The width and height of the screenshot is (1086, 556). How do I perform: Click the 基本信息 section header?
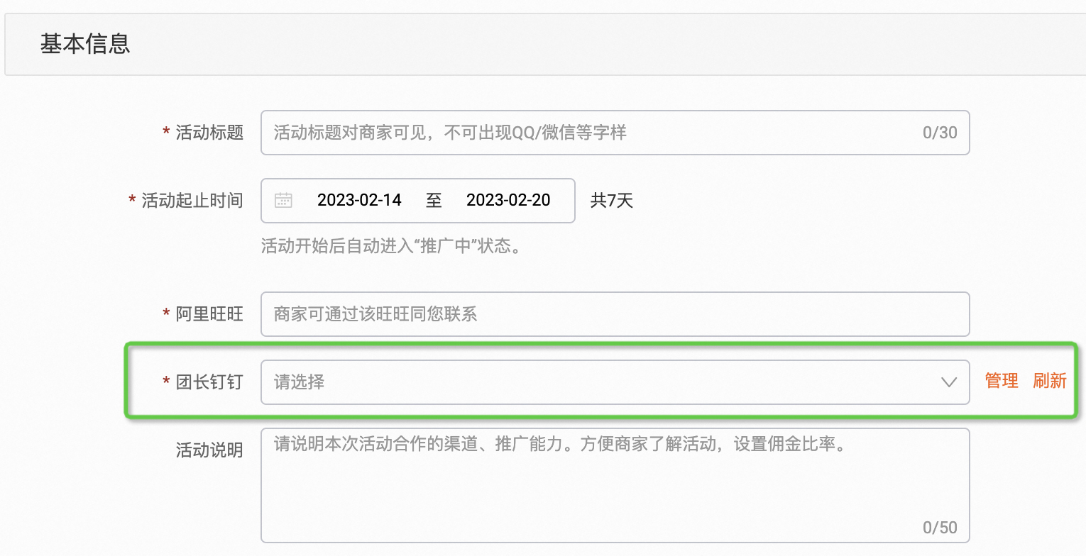[85, 44]
